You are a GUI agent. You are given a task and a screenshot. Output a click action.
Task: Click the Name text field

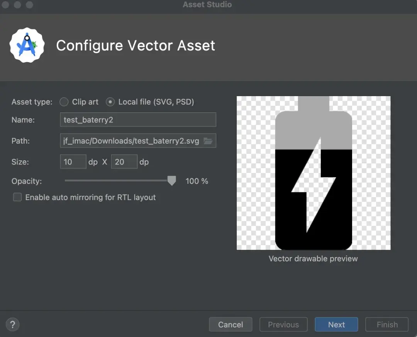pos(138,120)
